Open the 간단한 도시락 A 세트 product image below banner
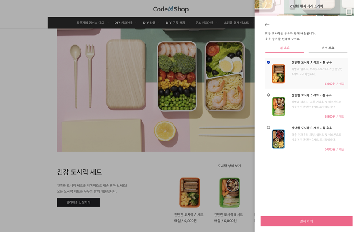Viewport: 354px width, 232px height. click(190, 193)
